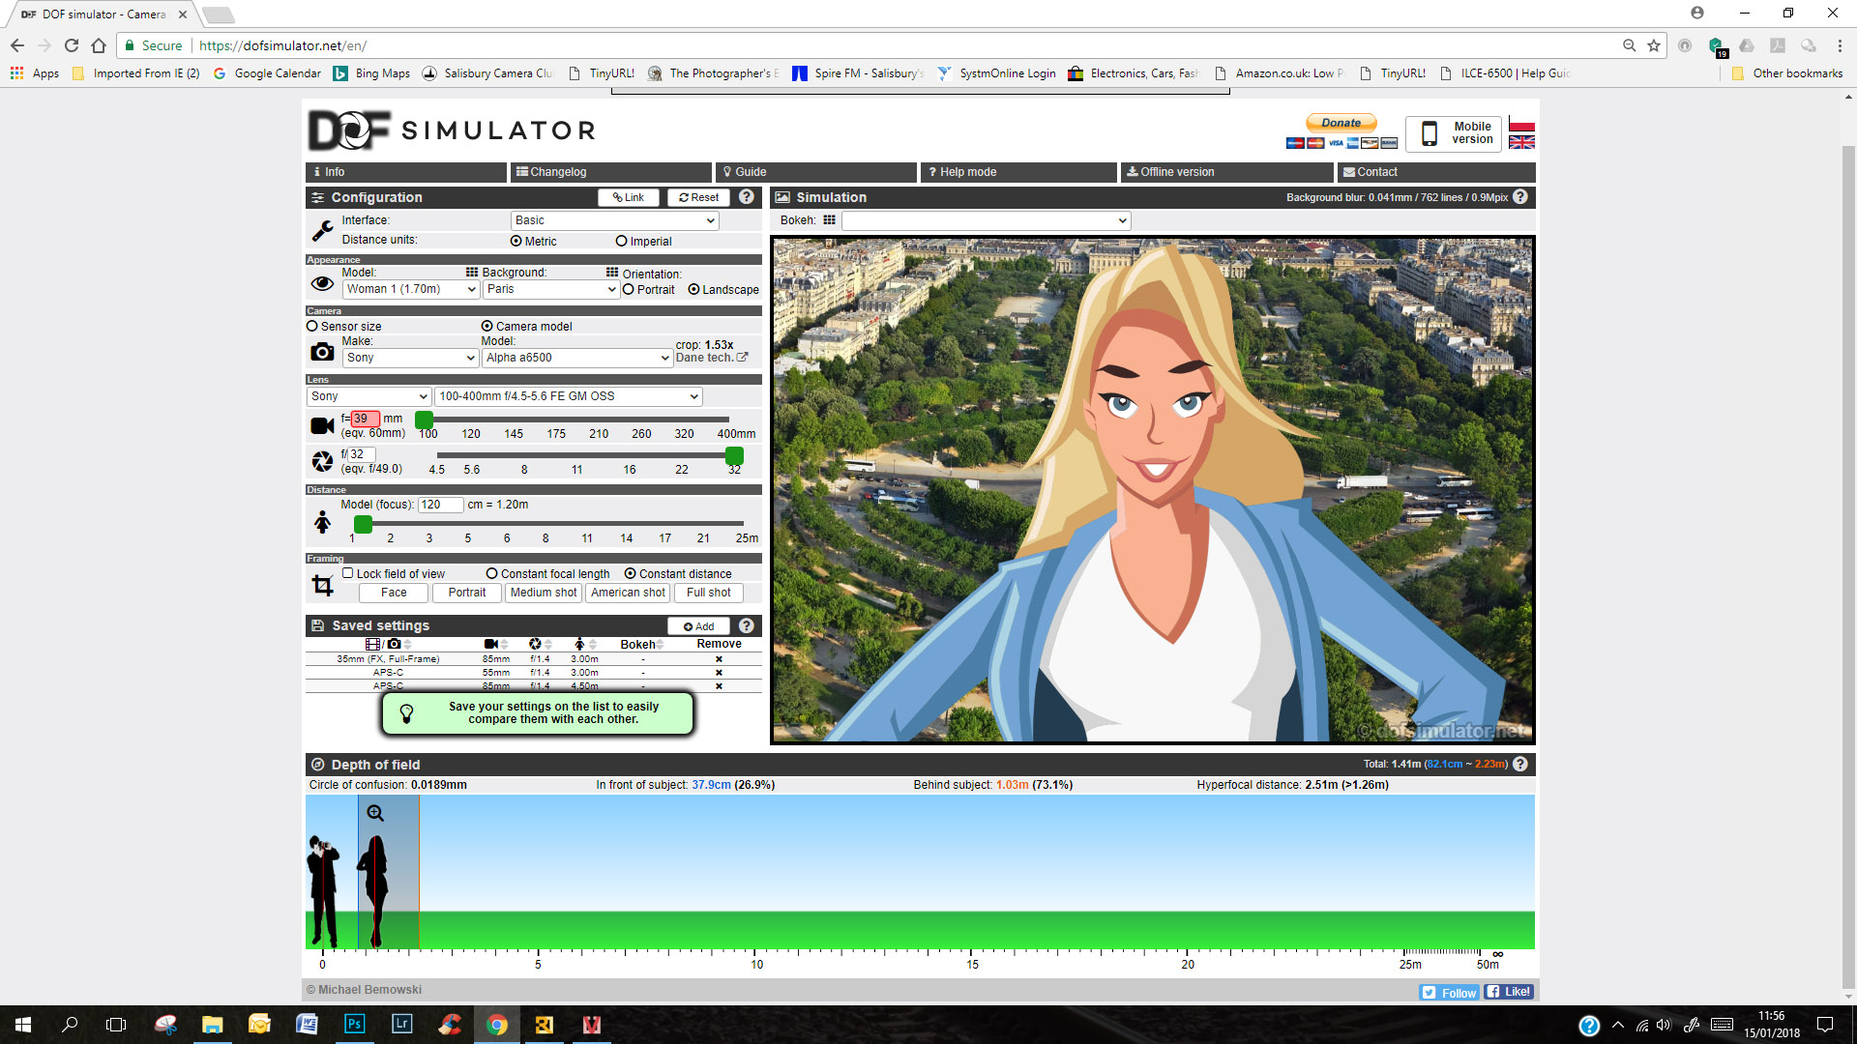1857x1044 pixels.
Task: Remove the 35mm FX Full-Frame saved setting
Action: click(719, 659)
